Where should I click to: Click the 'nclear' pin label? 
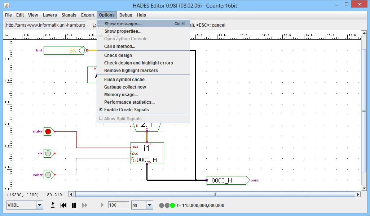[x=38, y=175]
